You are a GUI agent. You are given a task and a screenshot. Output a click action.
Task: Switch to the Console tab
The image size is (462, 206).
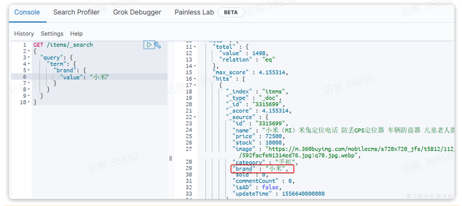[x=27, y=12]
